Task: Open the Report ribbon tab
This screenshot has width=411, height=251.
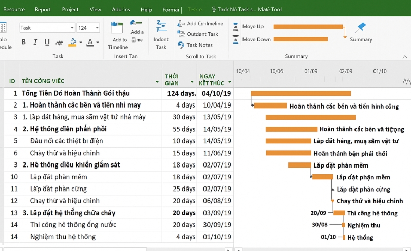Action: (x=43, y=9)
